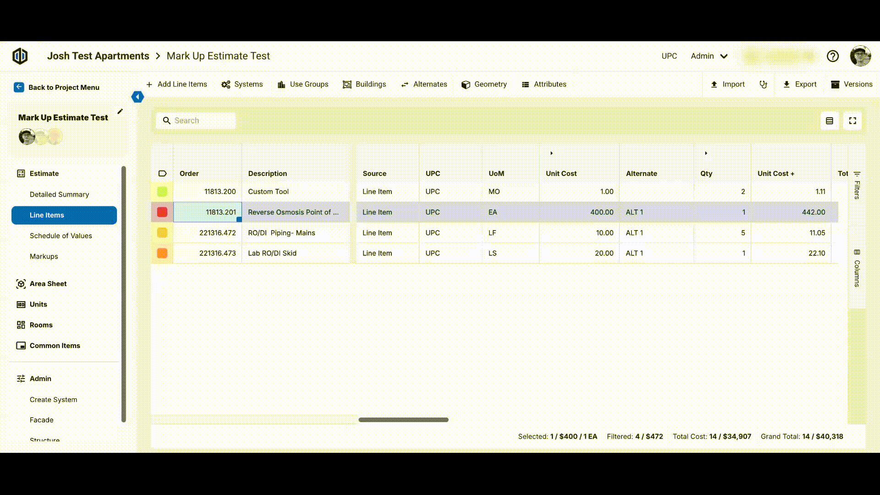Click red color swatch on Reverse Osmosis row

click(162, 212)
